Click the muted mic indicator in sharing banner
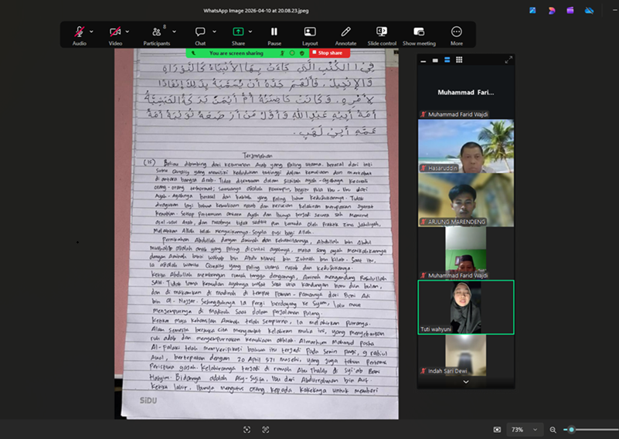Viewport: 619px width, 439px height. (282, 53)
